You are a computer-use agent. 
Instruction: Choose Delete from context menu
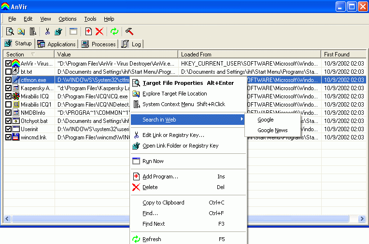click(188, 187)
